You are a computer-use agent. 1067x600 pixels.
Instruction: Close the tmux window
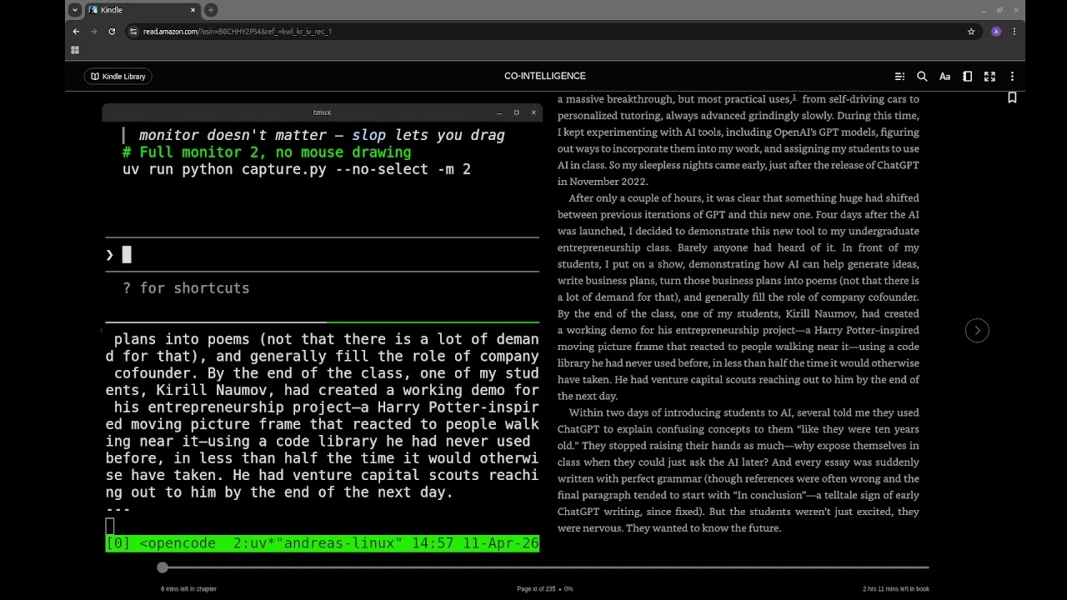pyautogui.click(x=533, y=112)
